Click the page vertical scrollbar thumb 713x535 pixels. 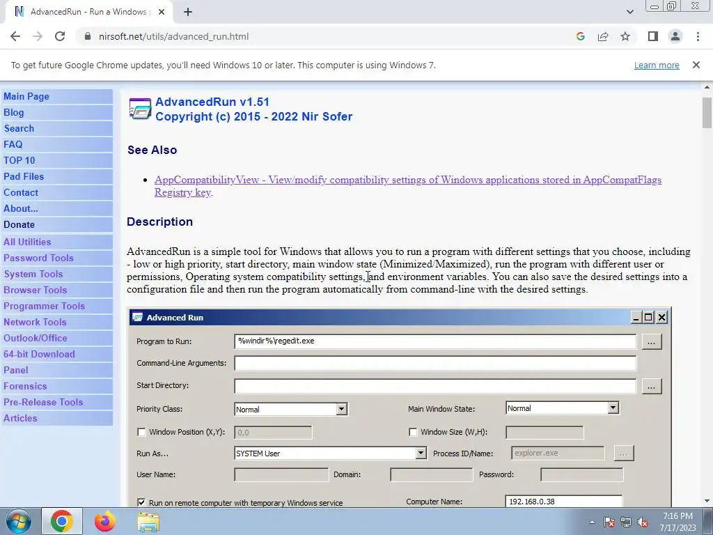(x=707, y=112)
